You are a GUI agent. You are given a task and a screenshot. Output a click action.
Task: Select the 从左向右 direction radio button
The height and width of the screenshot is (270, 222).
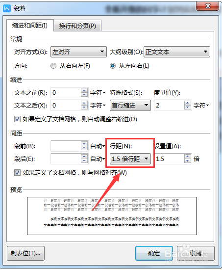[x=113, y=66]
